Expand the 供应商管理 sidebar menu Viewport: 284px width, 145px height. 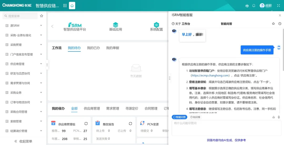point(23,64)
